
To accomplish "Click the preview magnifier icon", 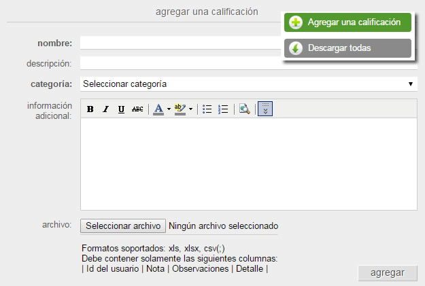I will [245, 109].
